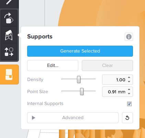Select the Supports tool icon
The width and height of the screenshot is (145, 138).
click(9, 35)
